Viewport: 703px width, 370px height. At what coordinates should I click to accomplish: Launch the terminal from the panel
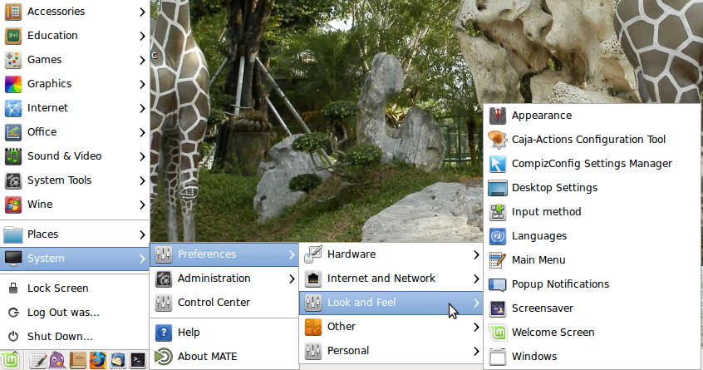(138, 361)
